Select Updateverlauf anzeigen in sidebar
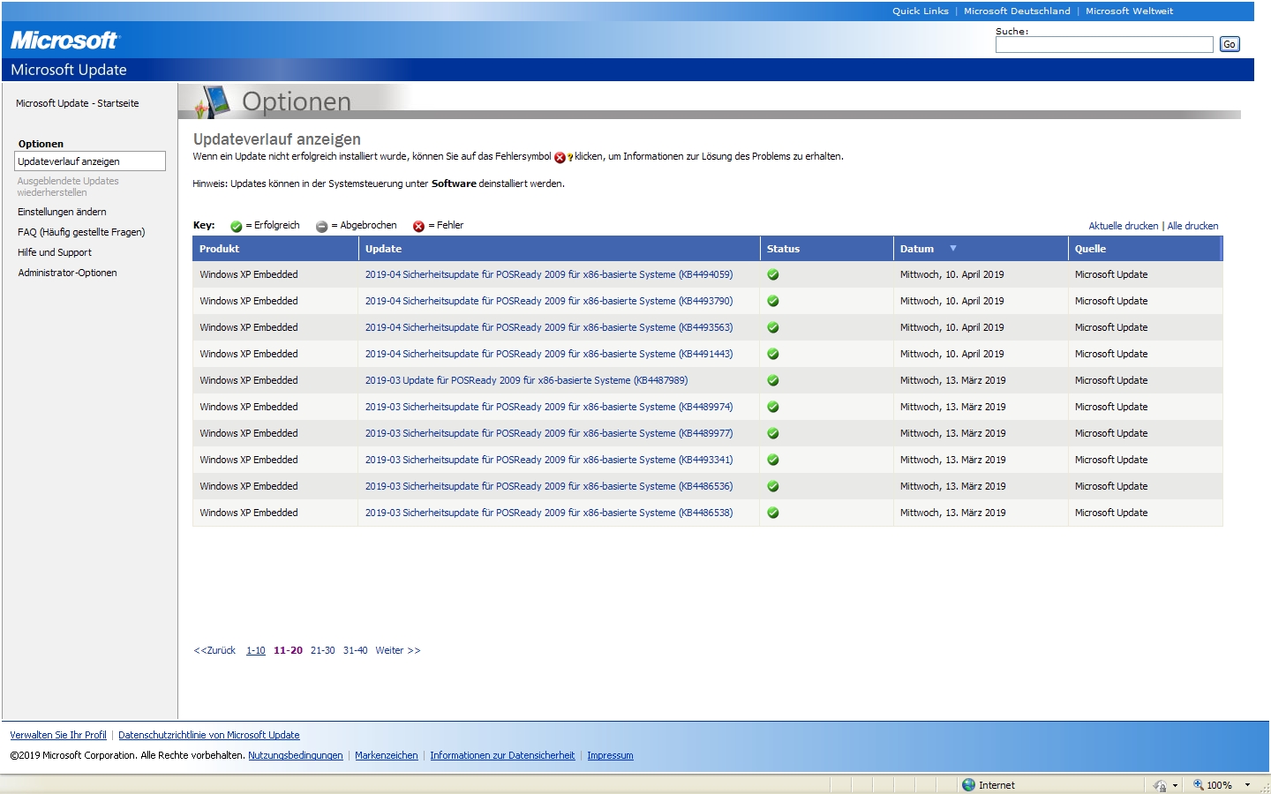1271x794 pixels. click(90, 161)
